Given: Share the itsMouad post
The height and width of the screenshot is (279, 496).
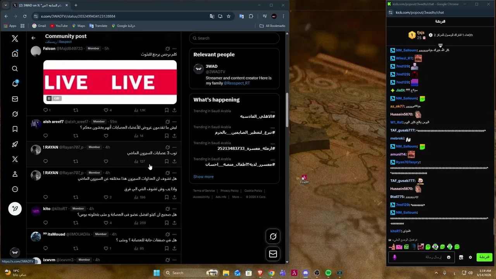Looking at the screenshot, I should click(x=174, y=248).
